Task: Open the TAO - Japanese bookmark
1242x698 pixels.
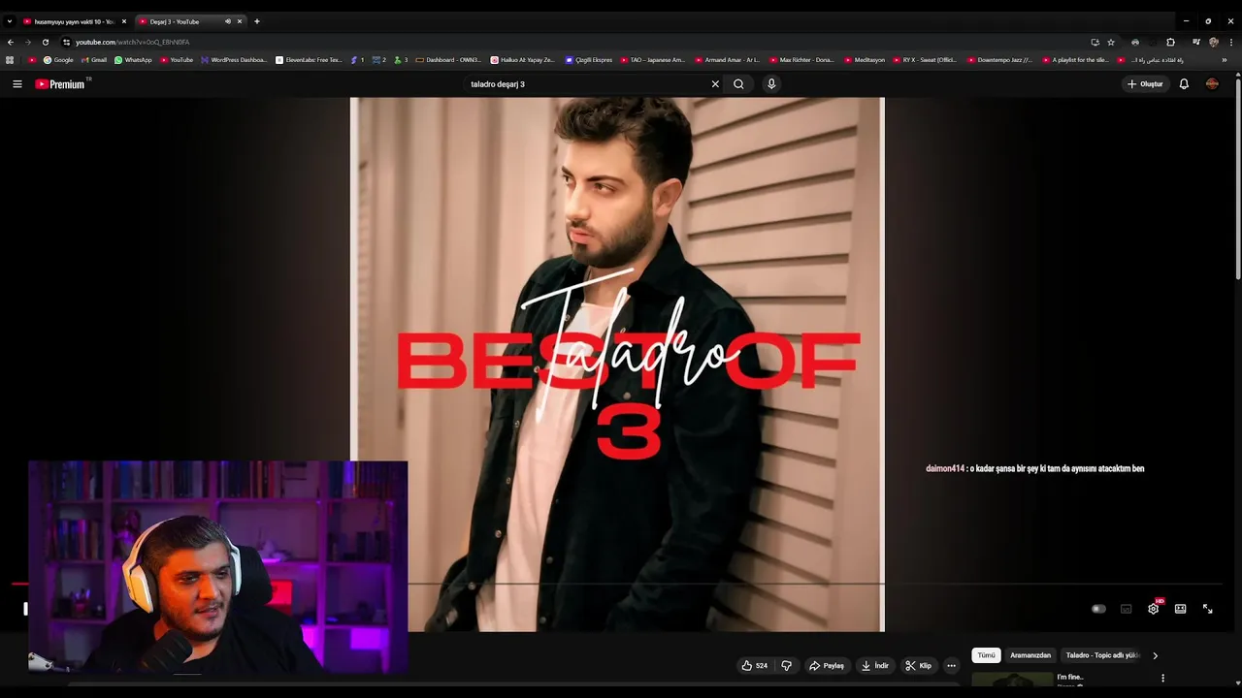Action: coord(653,60)
